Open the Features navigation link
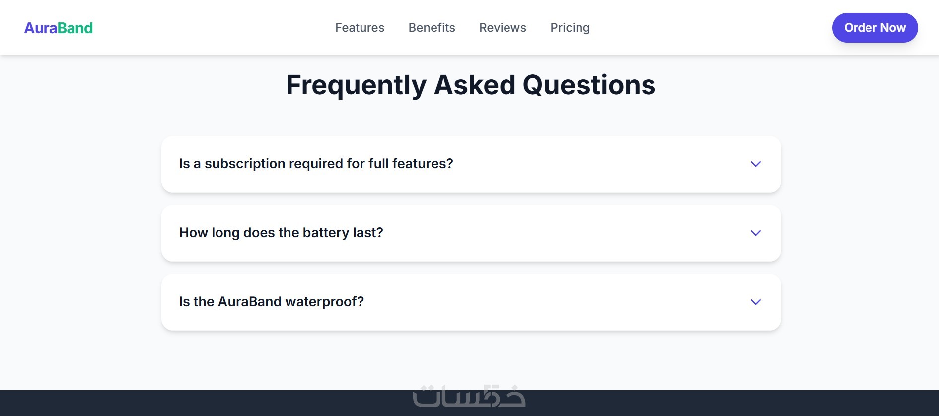The height and width of the screenshot is (416, 939). click(360, 28)
